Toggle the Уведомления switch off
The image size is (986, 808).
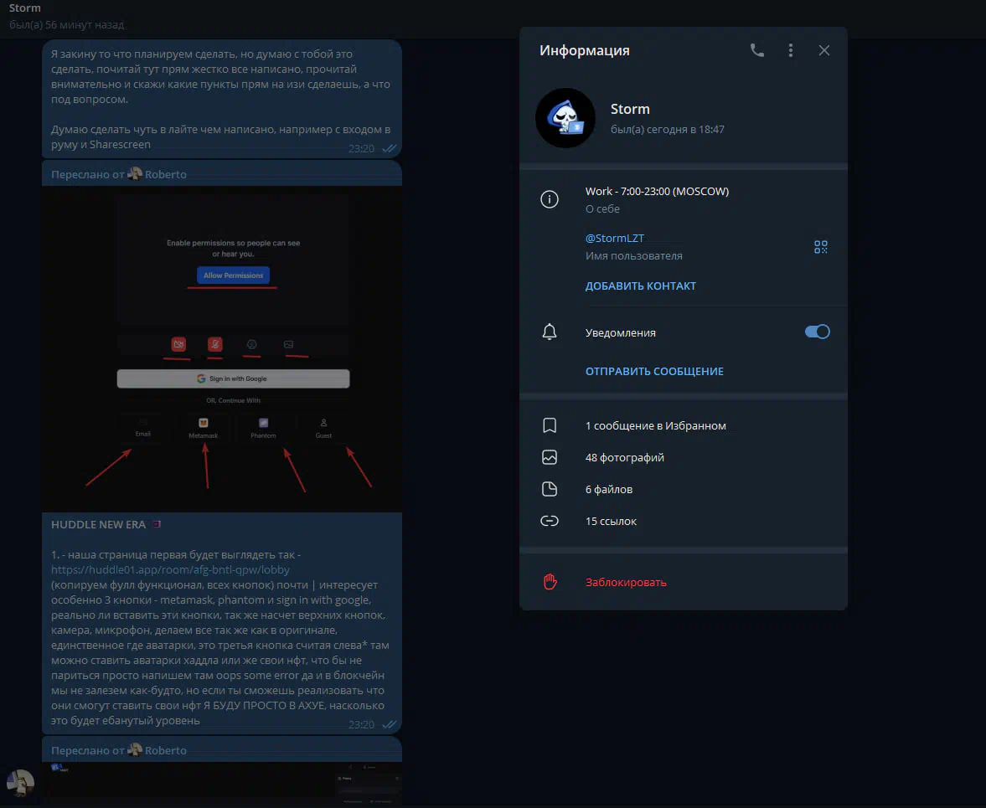pos(817,332)
